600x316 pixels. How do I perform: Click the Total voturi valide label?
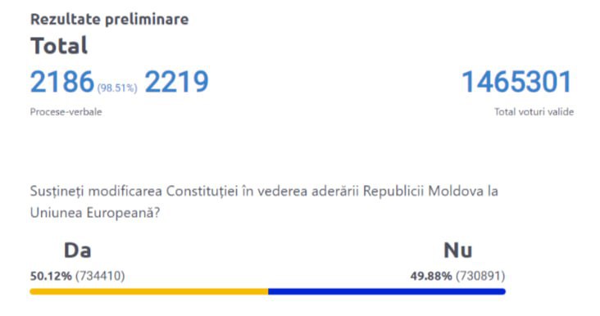[534, 112]
